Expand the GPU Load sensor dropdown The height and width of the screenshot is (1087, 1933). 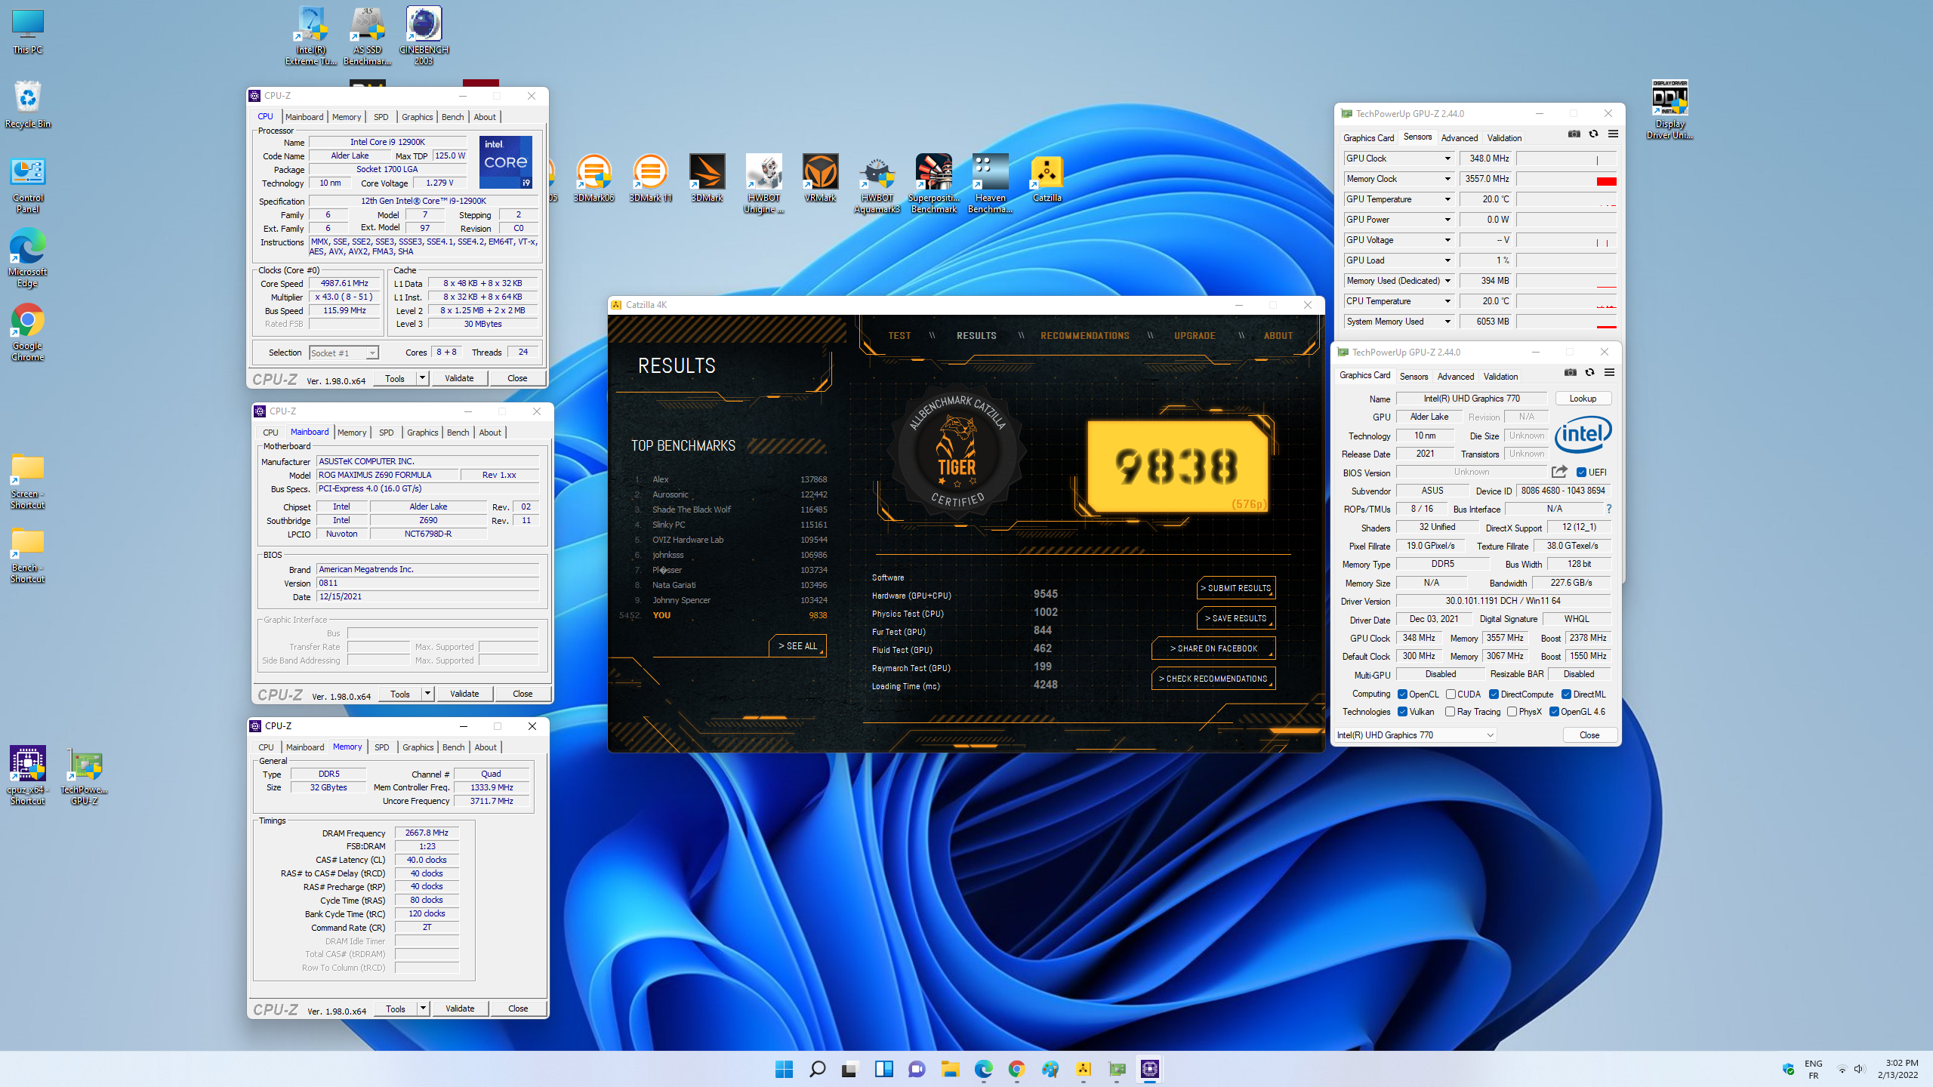[x=1447, y=260]
